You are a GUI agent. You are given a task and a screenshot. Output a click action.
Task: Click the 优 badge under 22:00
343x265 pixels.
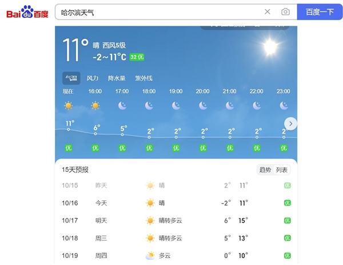(257, 148)
